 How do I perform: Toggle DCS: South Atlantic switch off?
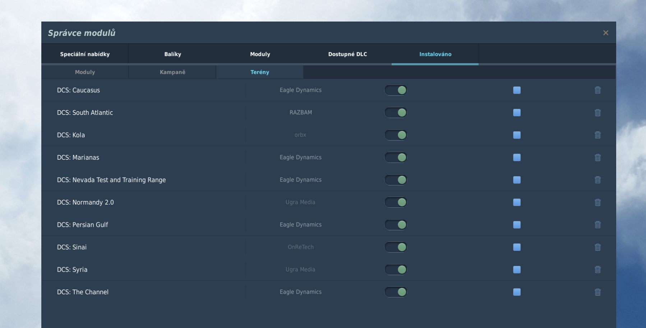click(396, 113)
